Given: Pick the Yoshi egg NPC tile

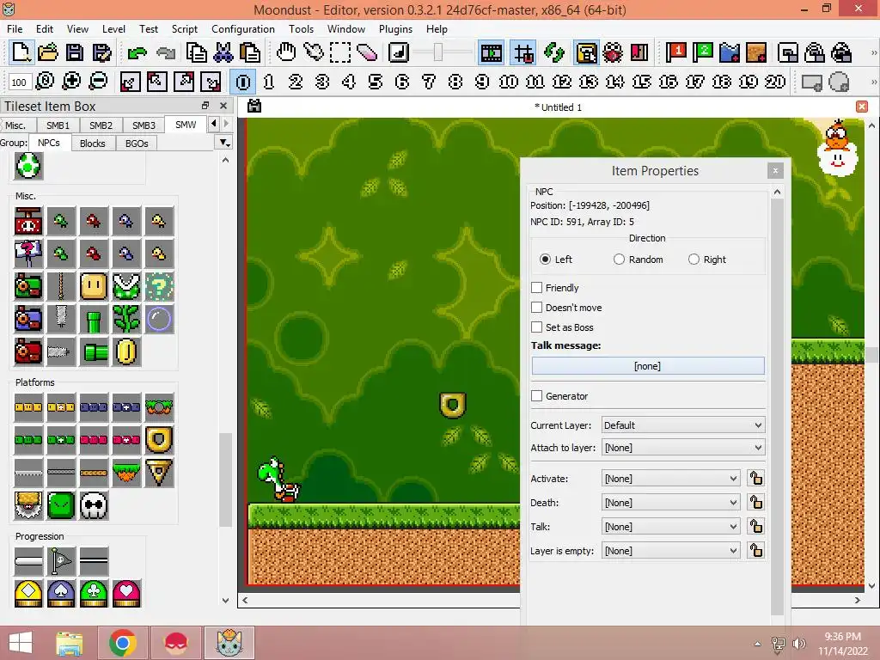Looking at the screenshot, I should point(28,166).
